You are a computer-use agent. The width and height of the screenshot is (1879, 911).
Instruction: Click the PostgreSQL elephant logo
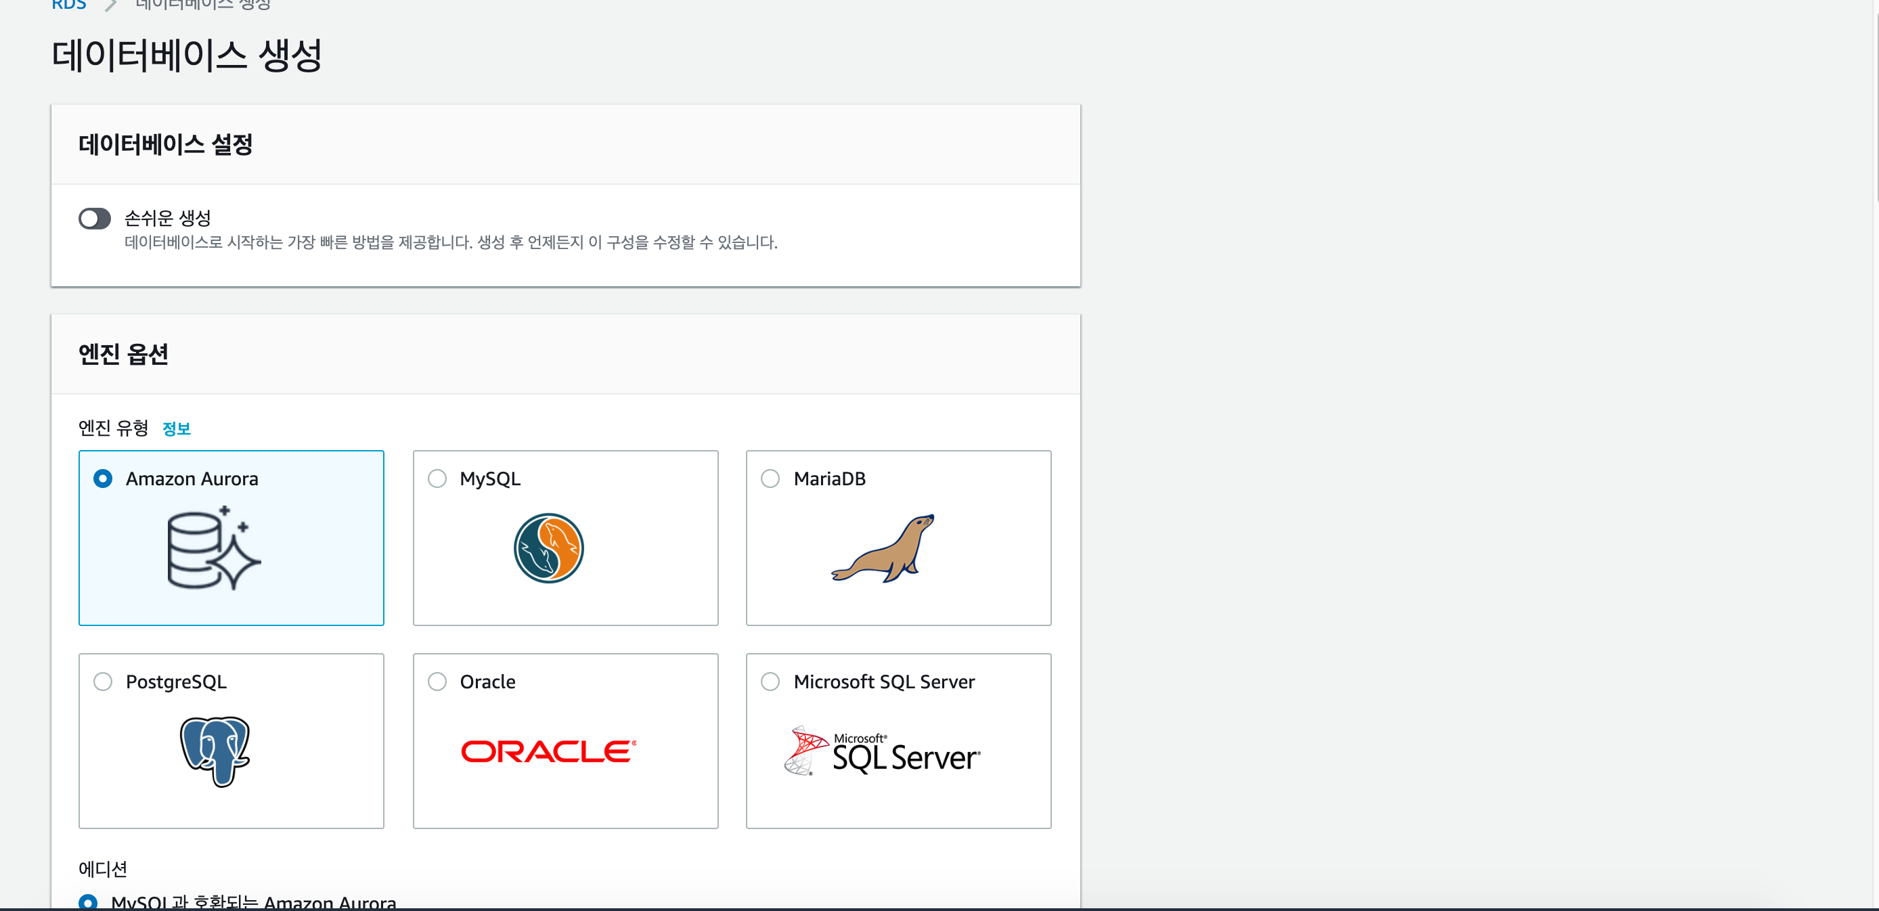click(x=215, y=751)
